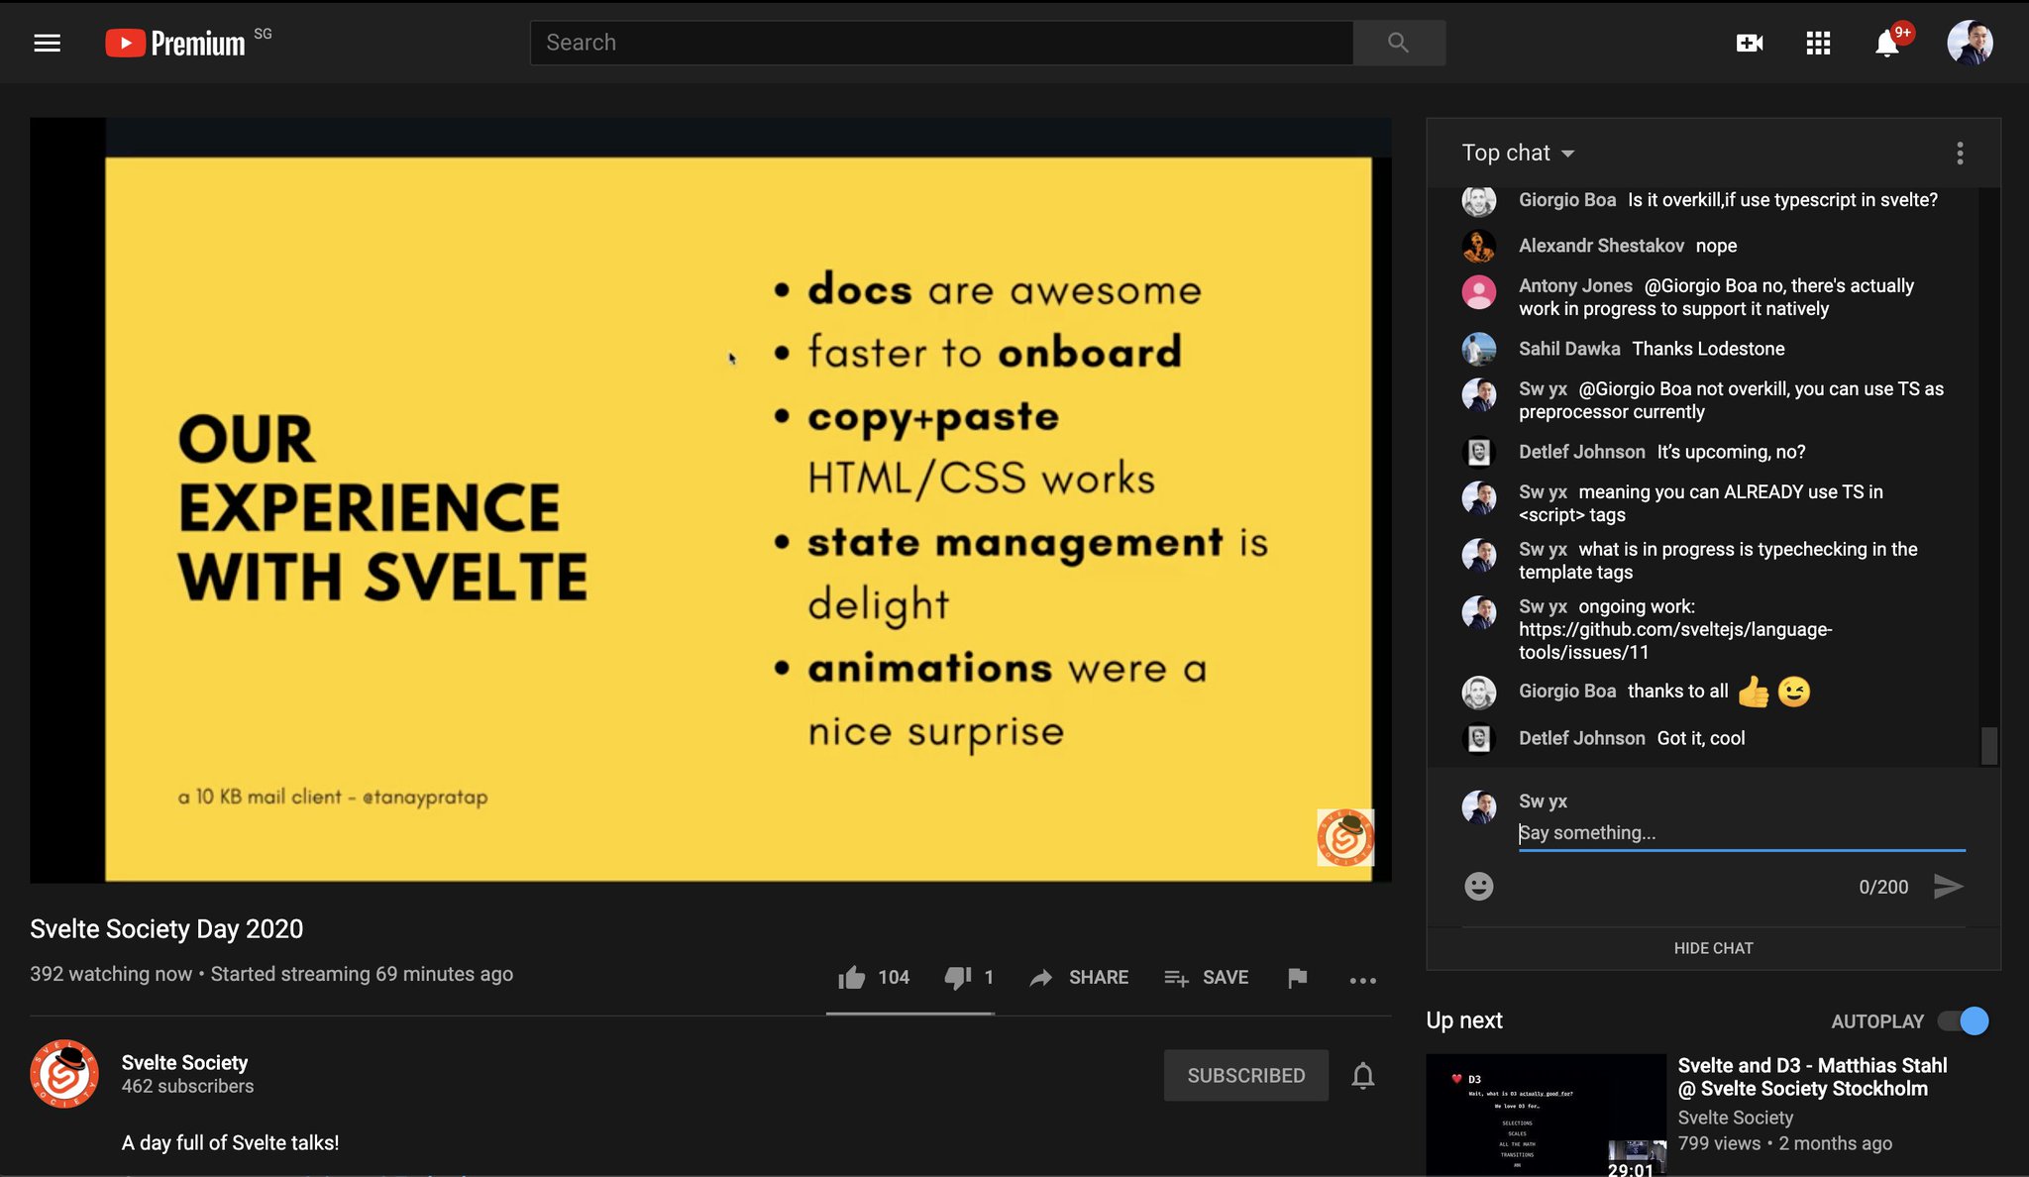
Task: Click the create video icon
Action: click(1750, 43)
